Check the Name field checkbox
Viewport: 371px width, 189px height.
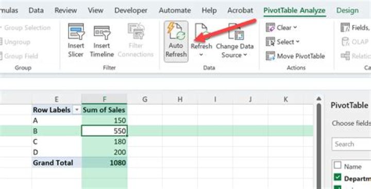[x=337, y=165]
